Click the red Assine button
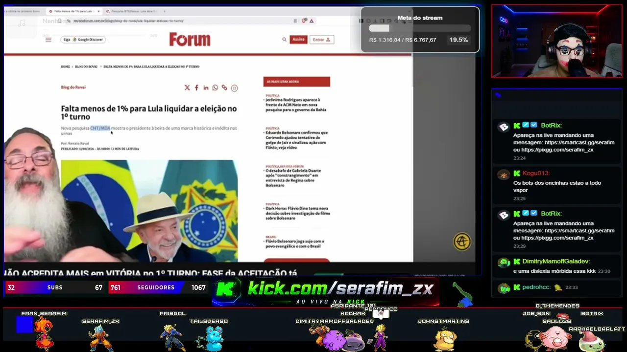The image size is (627, 352). tap(298, 40)
